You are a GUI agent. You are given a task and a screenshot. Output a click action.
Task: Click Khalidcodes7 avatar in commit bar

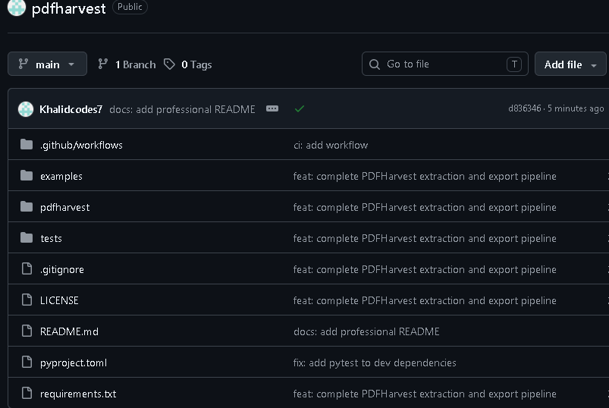click(26, 109)
